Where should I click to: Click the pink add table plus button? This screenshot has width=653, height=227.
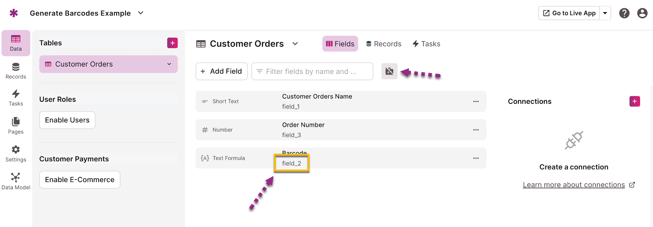coord(172,43)
